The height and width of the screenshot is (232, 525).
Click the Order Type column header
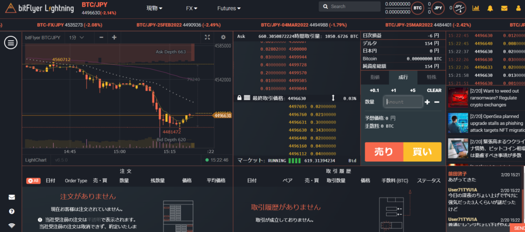76,180
